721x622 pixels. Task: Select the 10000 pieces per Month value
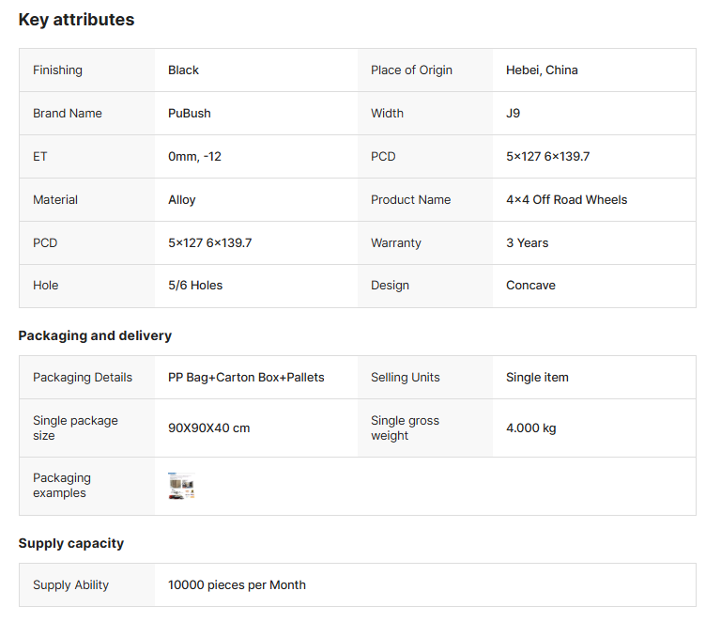[237, 585]
